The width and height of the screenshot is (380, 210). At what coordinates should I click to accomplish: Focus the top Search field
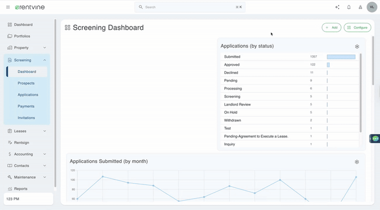click(190, 7)
